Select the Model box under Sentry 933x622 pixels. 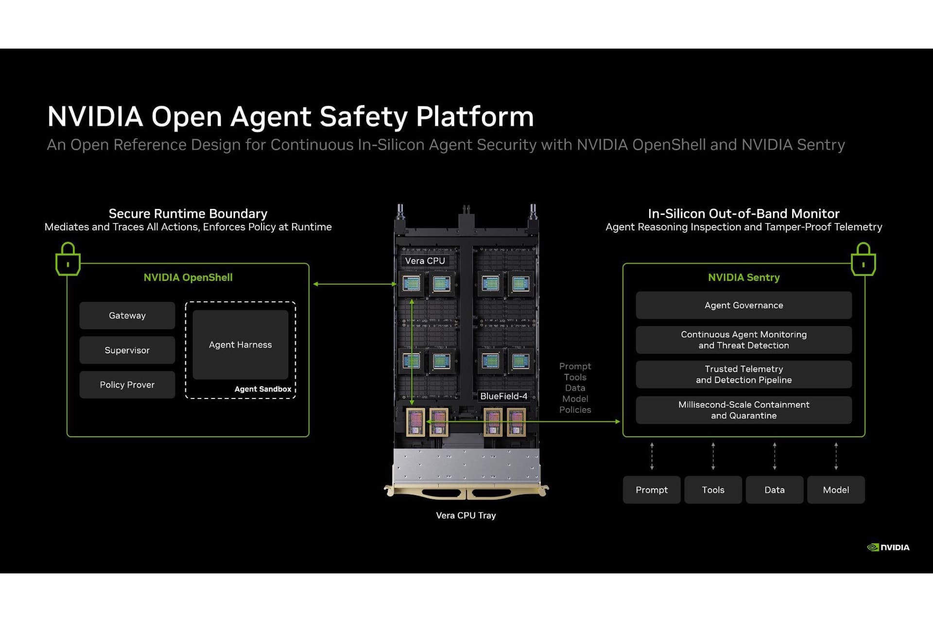tap(836, 490)
